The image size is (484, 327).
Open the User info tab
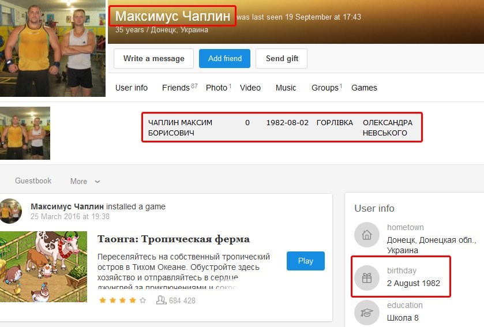coord(132,88)
